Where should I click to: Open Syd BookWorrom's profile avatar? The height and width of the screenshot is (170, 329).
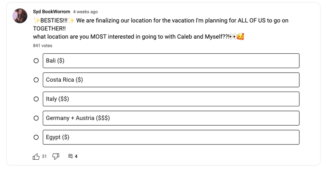[20, 16]
